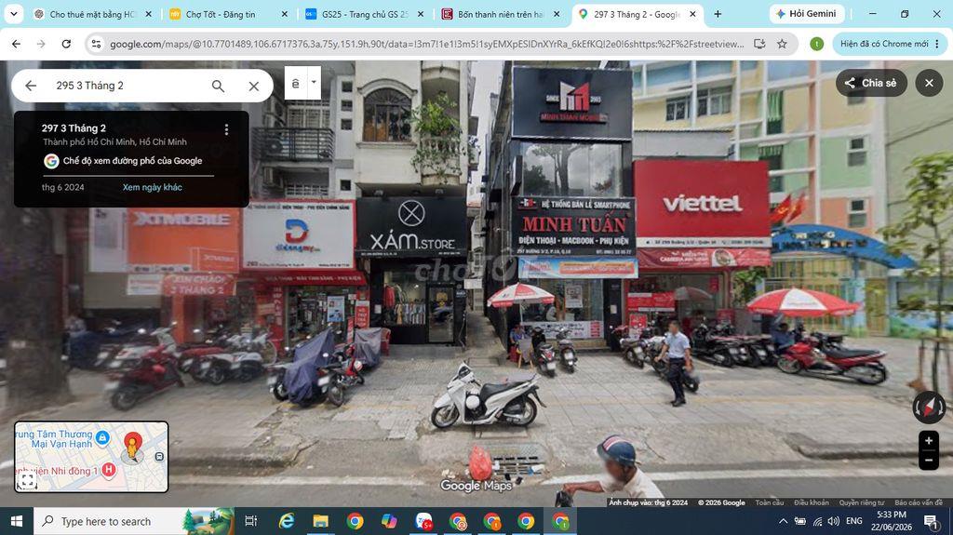Click '297 3 Tháng 2' address title
Viewport: 953px width, 535px height.
tap(74, 128)
